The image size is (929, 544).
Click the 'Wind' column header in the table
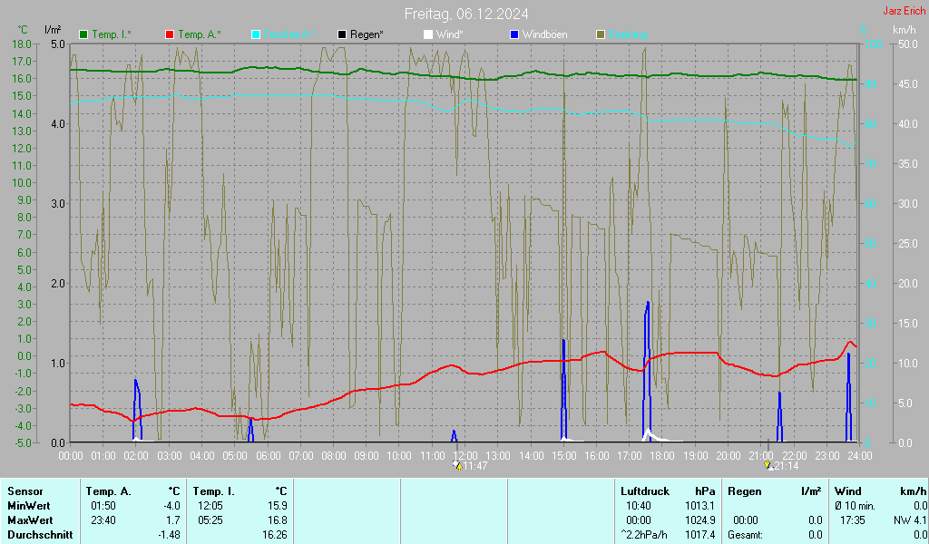click(848, 491)
